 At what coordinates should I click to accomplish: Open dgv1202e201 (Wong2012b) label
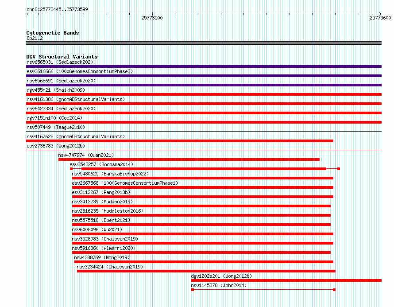[x=221, y=276]
